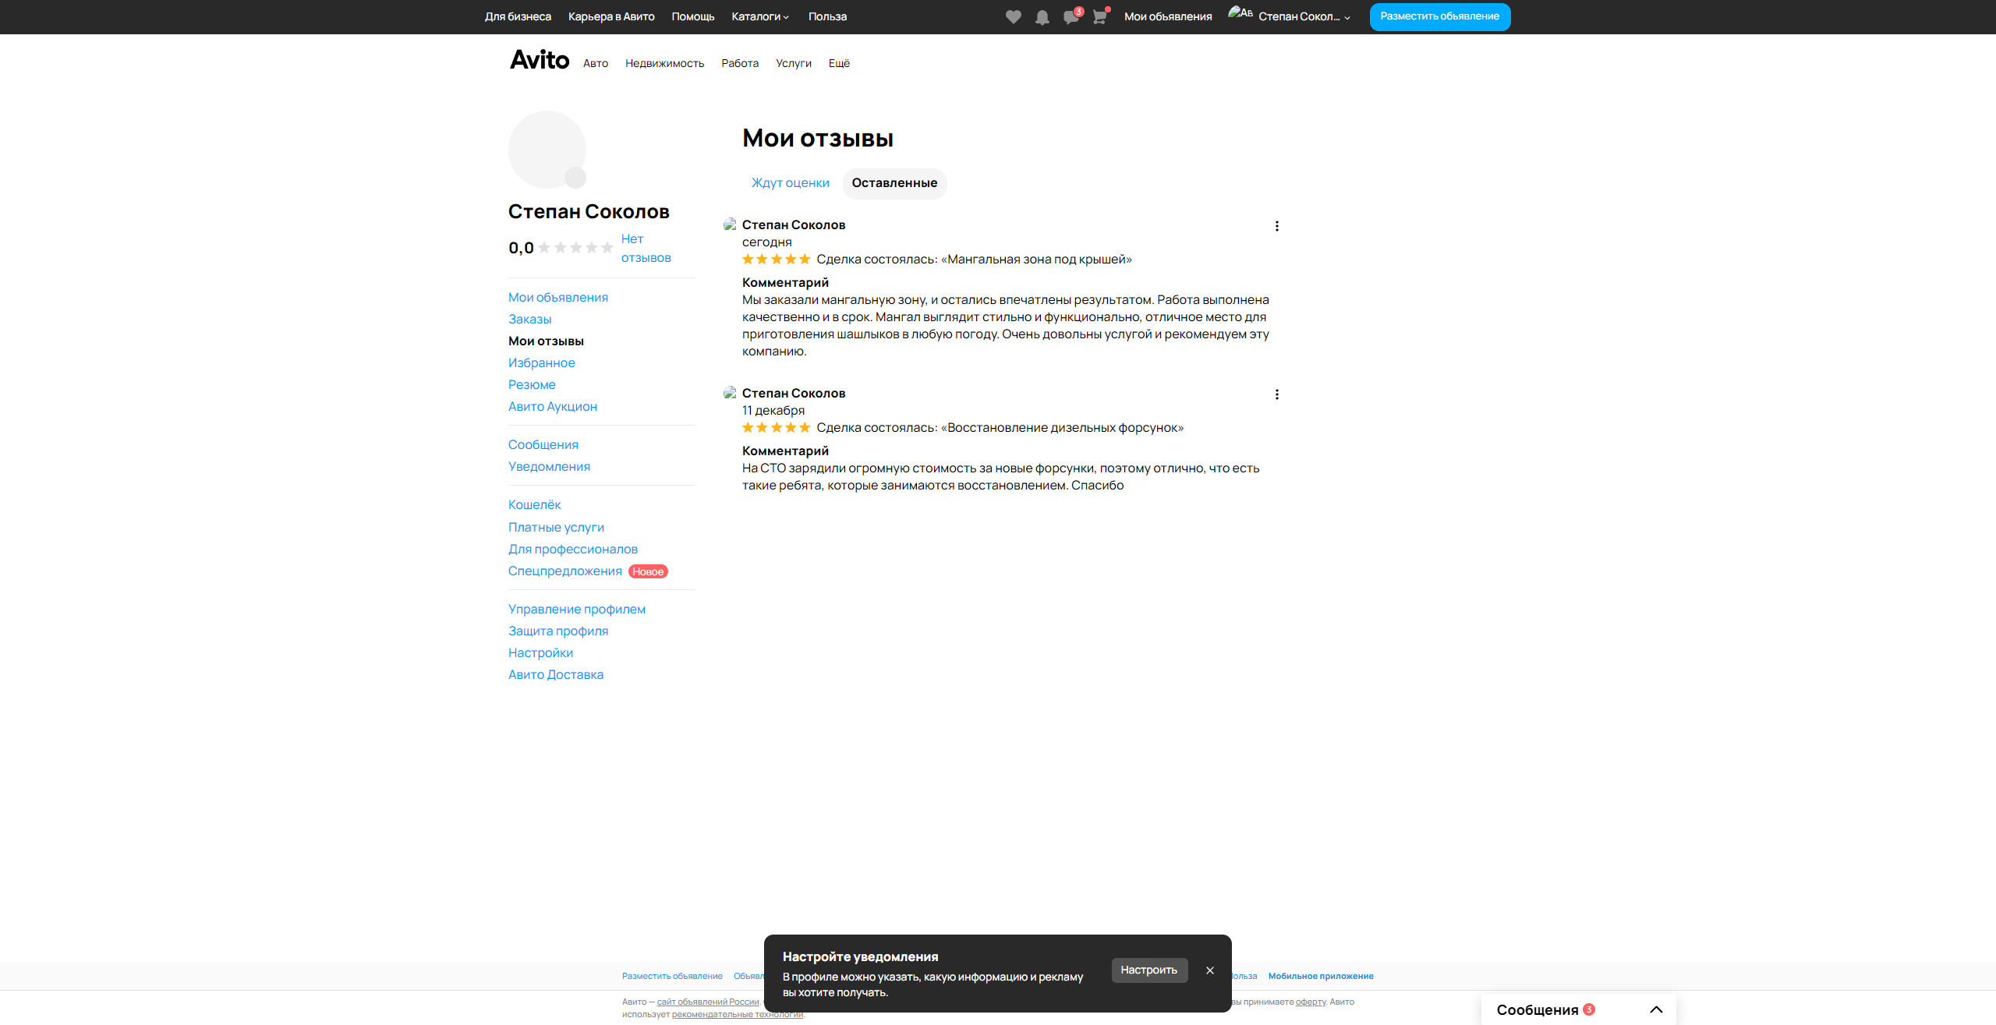Open messages chat bubble icon
This screenshot has height=1025, width=1996.
coord(1071,17)
